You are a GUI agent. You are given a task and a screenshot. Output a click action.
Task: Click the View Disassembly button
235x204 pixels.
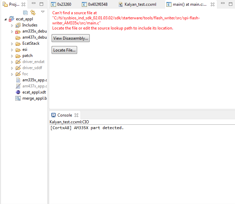(x=71, y=38)
